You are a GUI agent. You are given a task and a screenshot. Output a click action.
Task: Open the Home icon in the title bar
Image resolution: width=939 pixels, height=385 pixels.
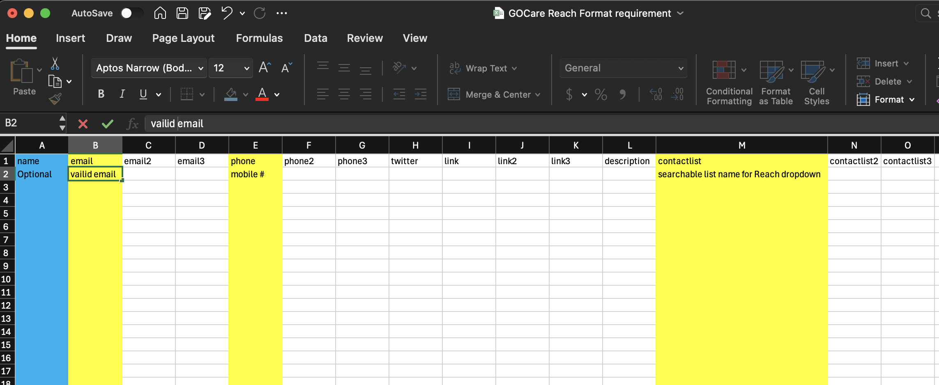pos(160,13)
